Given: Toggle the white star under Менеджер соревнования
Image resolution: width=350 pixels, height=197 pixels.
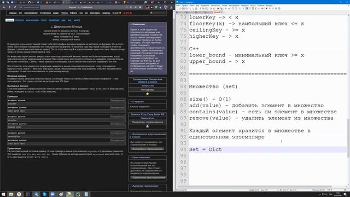Looking at the screenshot, I should point(147,126).
